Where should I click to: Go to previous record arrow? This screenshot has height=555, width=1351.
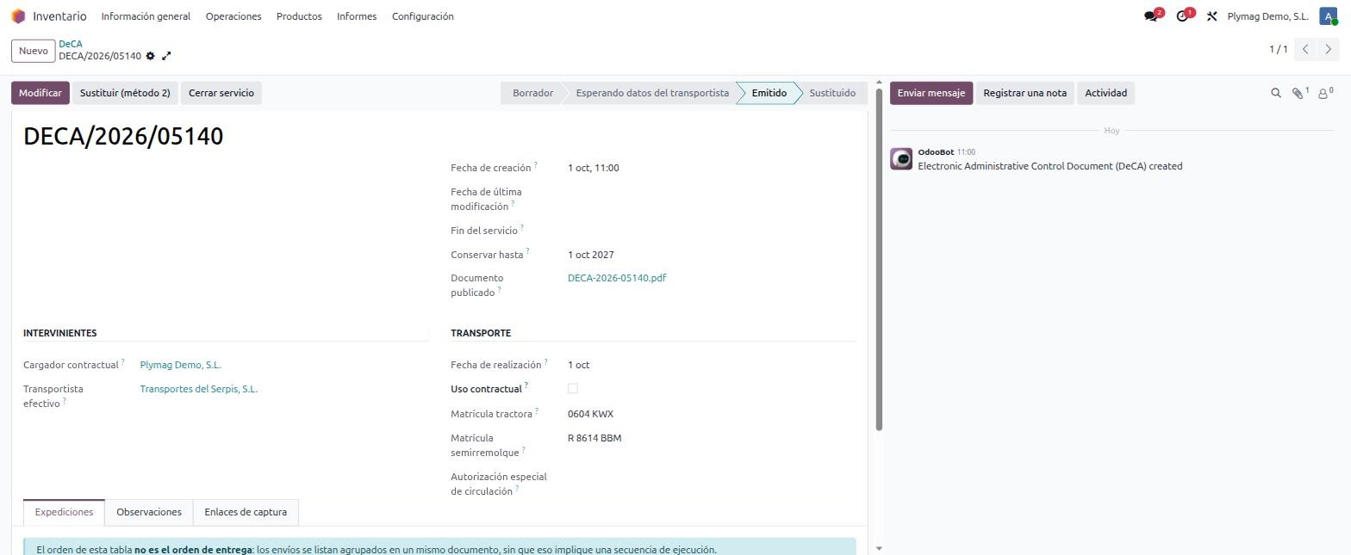click(1305, 50)
